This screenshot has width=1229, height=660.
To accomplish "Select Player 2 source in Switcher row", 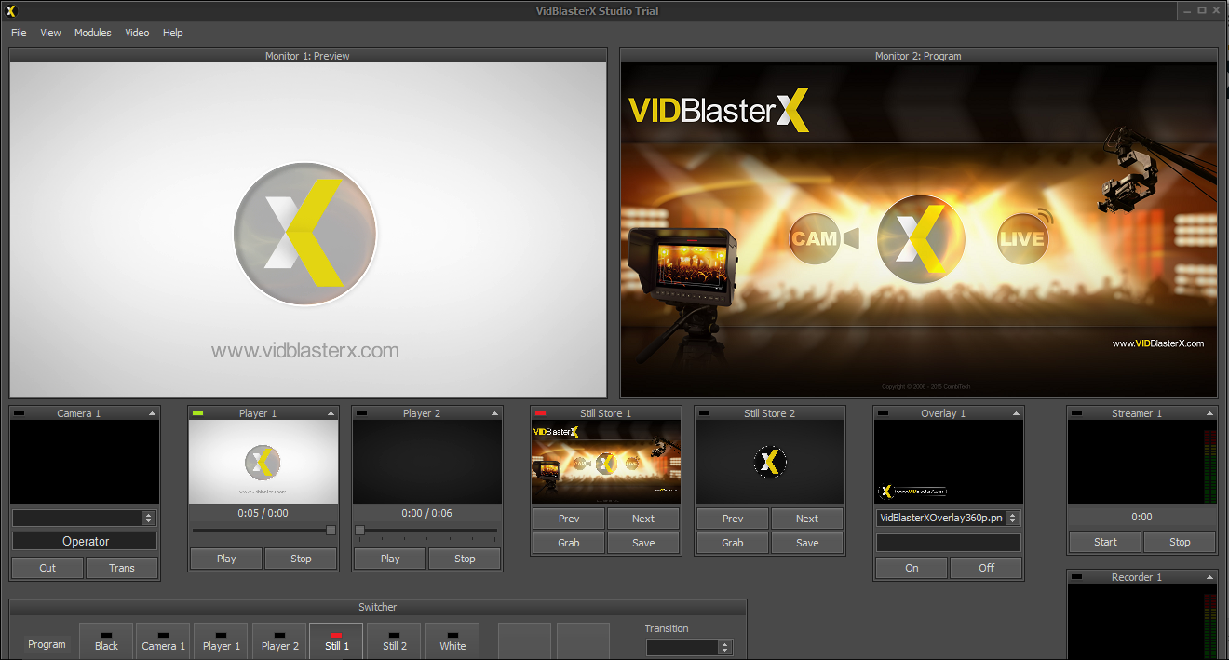I will tap(279, 641).
